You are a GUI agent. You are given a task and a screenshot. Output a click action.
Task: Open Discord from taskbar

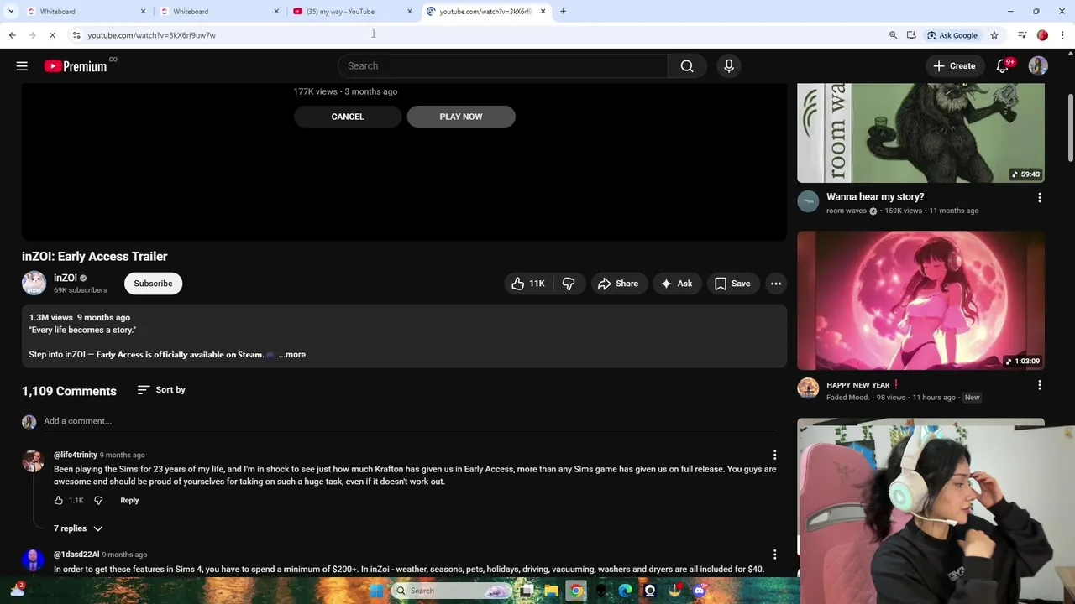700,591
